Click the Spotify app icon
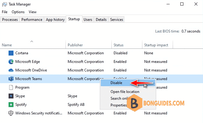203x123 pixels. click(x=11, y=105)
